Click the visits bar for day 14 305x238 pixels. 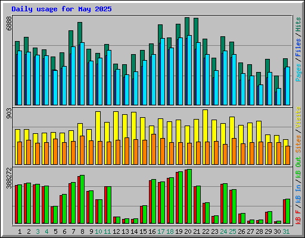click(134, 126)
